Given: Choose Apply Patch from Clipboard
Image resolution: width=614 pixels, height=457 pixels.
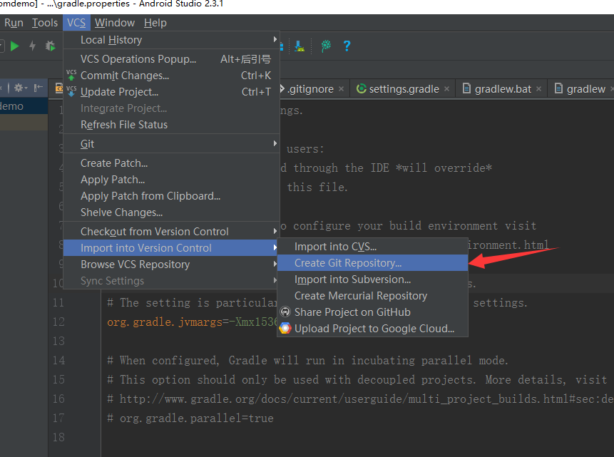Looking at the screenshot, I should tap(171, 196).
